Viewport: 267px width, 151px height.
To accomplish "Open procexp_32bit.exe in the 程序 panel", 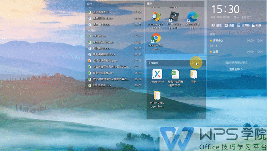I will tap(156, 21).
